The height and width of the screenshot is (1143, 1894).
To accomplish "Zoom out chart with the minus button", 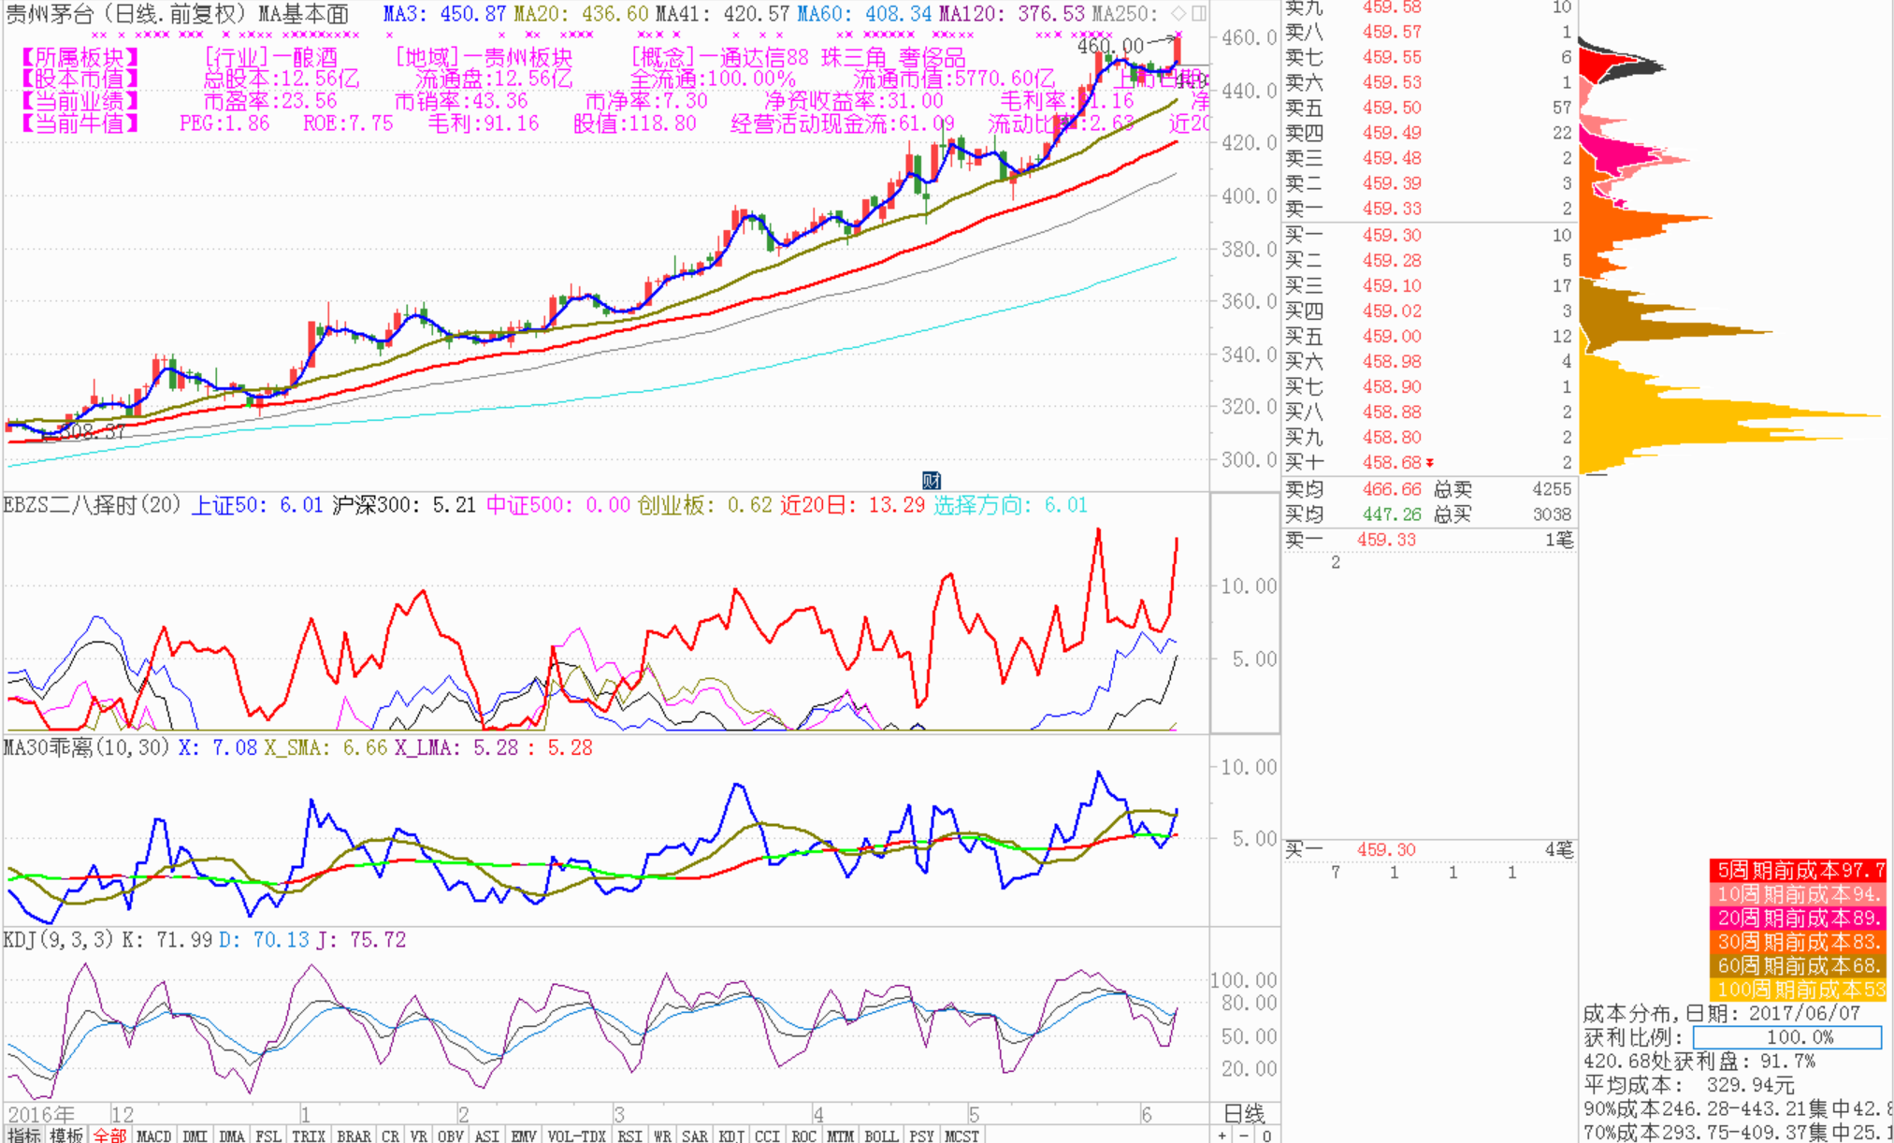I will (1244, 1136).
